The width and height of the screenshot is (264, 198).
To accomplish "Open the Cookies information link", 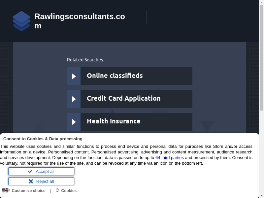I will (69, 191).
